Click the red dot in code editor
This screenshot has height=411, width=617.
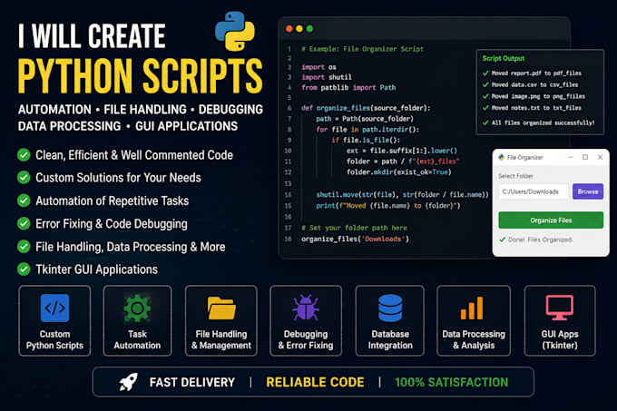tap(289, 29)
